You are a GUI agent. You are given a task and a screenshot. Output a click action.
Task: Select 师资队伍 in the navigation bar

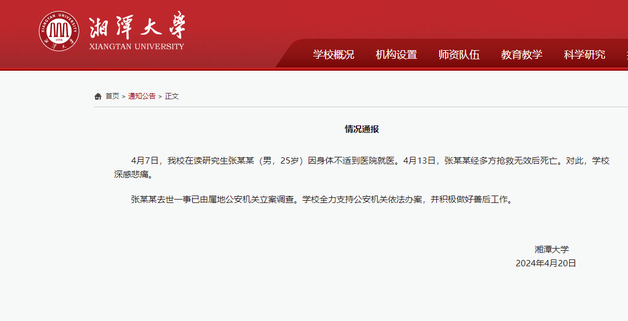tap(459, 55)
